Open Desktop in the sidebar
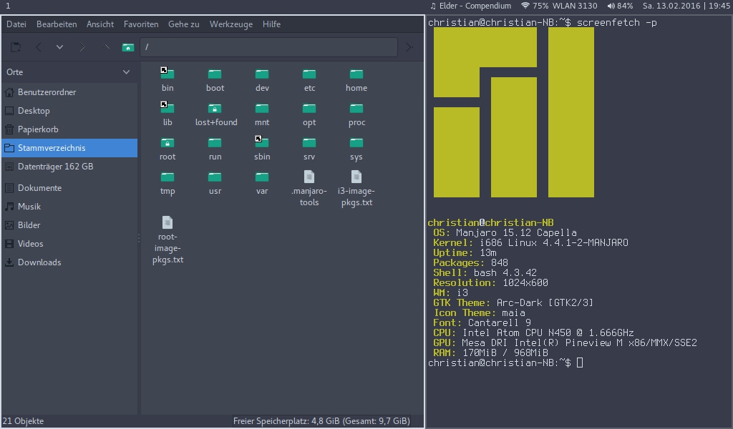 pyautogui.click(x=69, y=111)
